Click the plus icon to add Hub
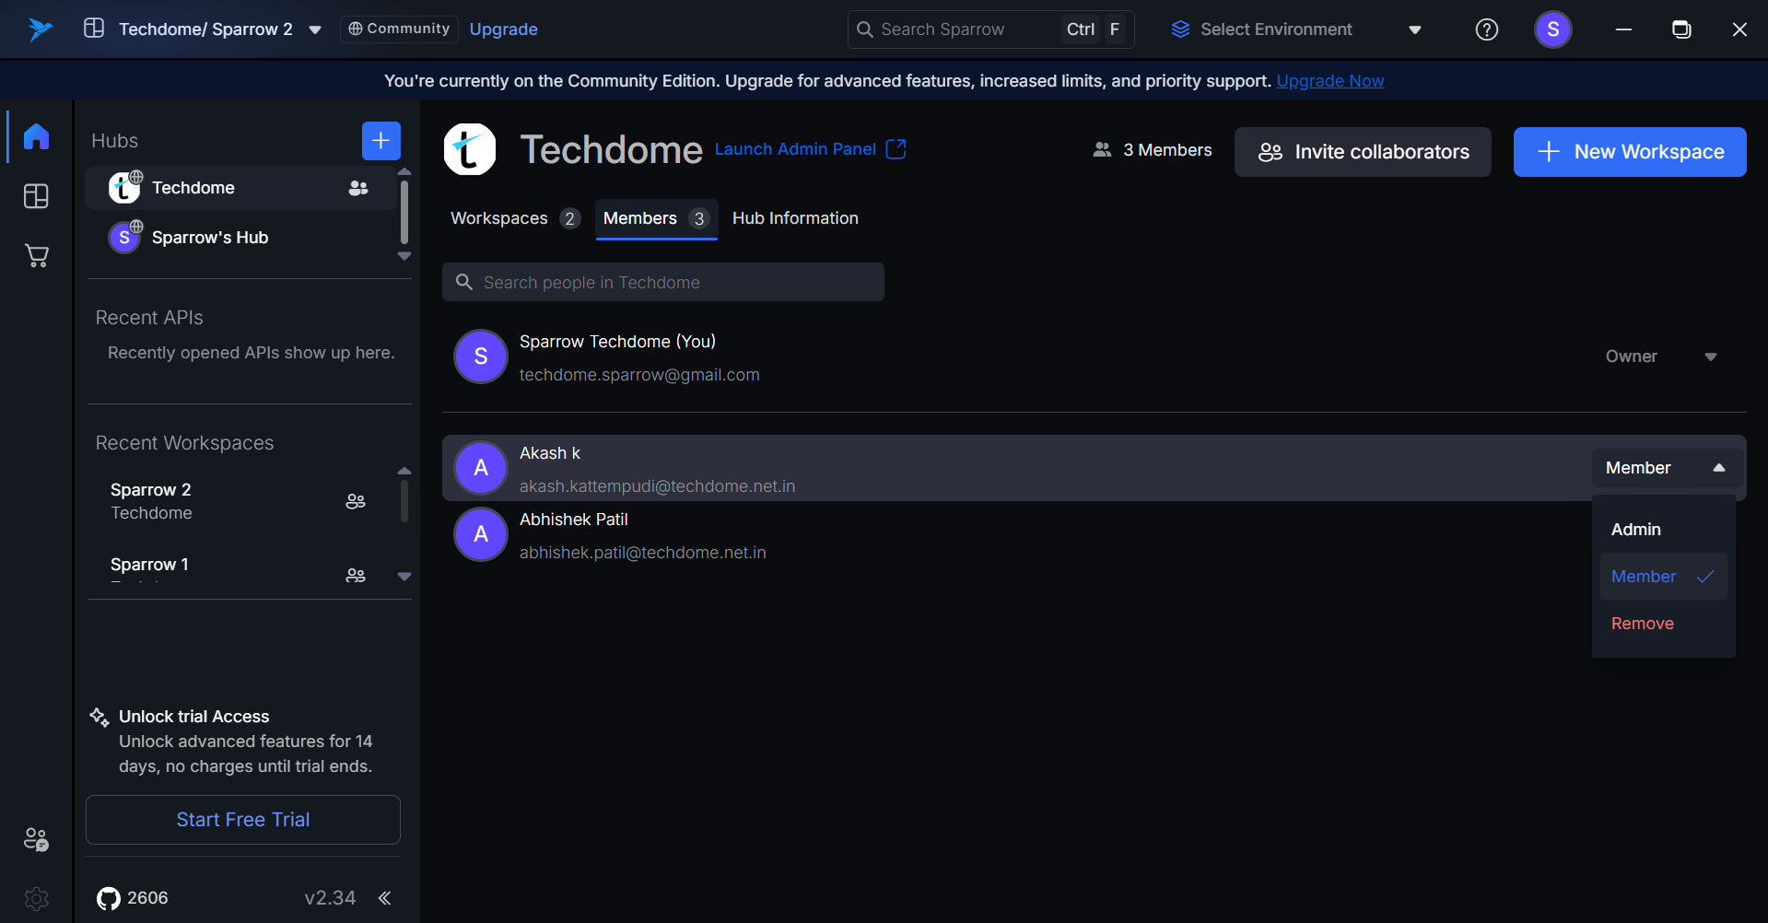The width and height of the screenshot is (1768, 923). (x=381, y=141)
